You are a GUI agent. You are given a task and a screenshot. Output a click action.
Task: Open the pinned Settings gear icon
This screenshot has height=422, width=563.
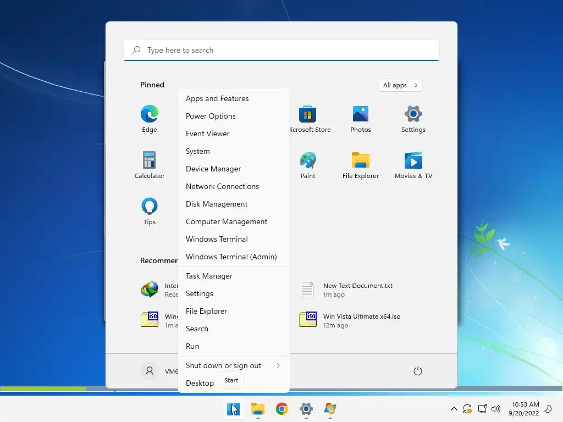pos(413,119)
